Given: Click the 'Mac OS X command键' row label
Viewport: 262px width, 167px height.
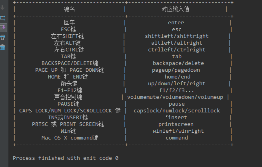Looking at the screenshot, I should (x=70, y=138).
